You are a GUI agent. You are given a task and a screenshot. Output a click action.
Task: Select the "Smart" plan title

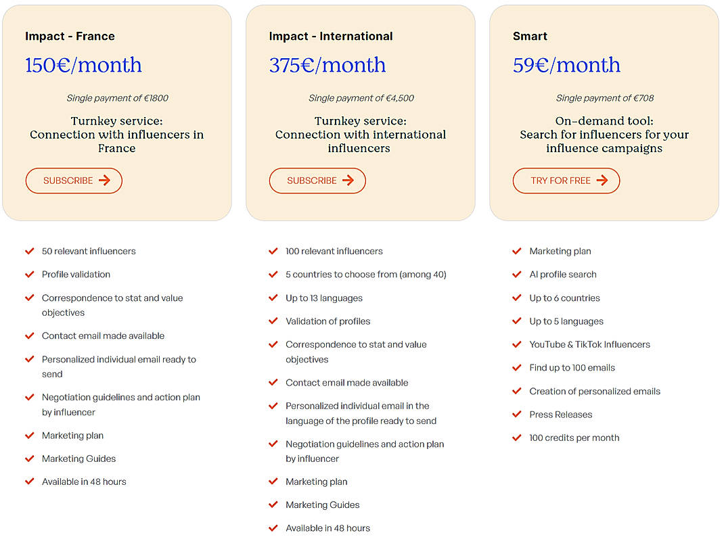(x=530, y=36)
